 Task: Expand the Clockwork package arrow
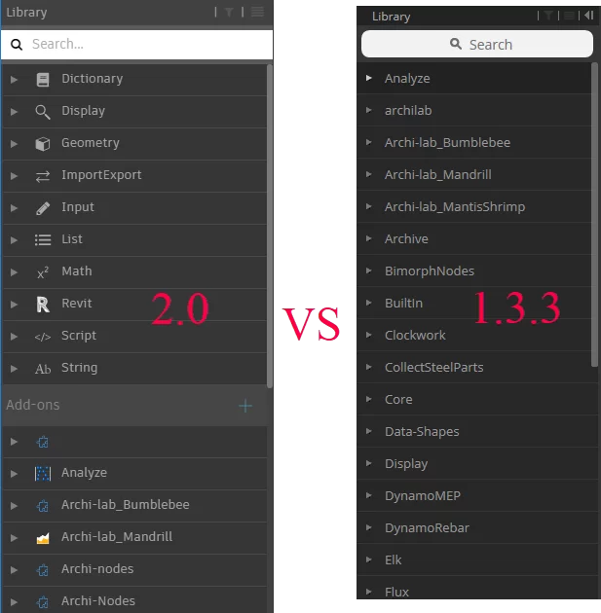368,336
